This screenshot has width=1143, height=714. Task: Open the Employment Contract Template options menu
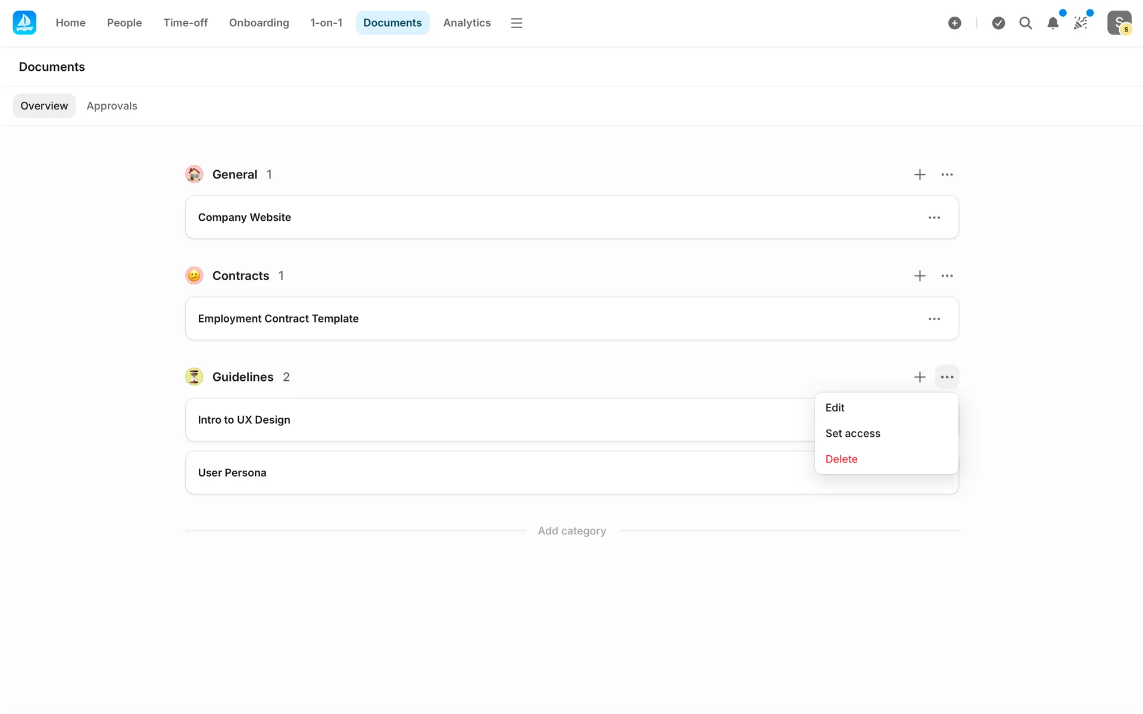pos(934,318)
